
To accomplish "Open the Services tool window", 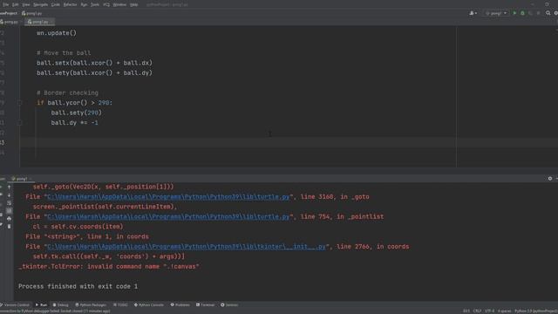I will 229,305.
